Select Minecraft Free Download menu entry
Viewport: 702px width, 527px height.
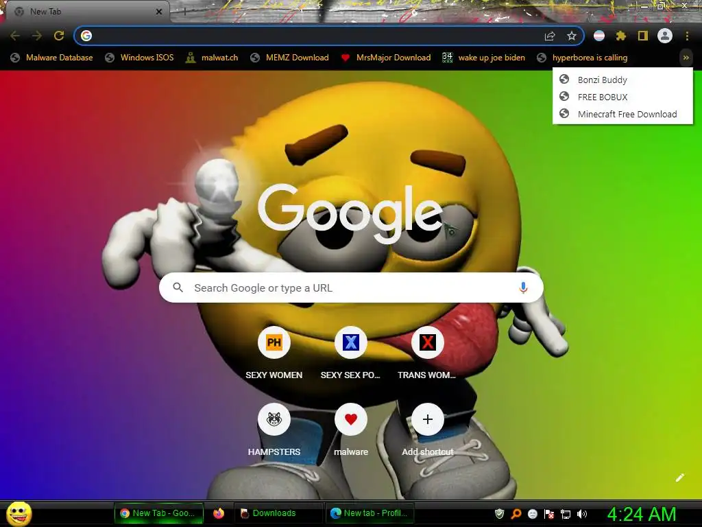click(622, 114)
